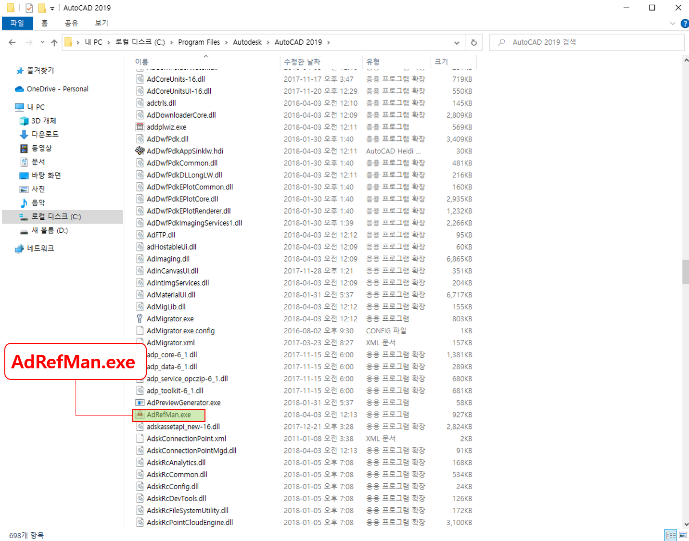Viewport: 689px width, 541px height.
Task: Click the new folder quick access icon
Action: point(42,8)
